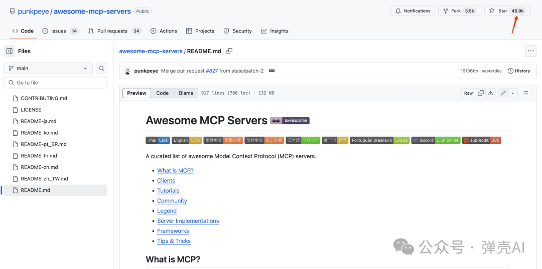Open the Projects tab
Image resolution: width=542 pixels, height=269 pixels.
coord(200,31)
